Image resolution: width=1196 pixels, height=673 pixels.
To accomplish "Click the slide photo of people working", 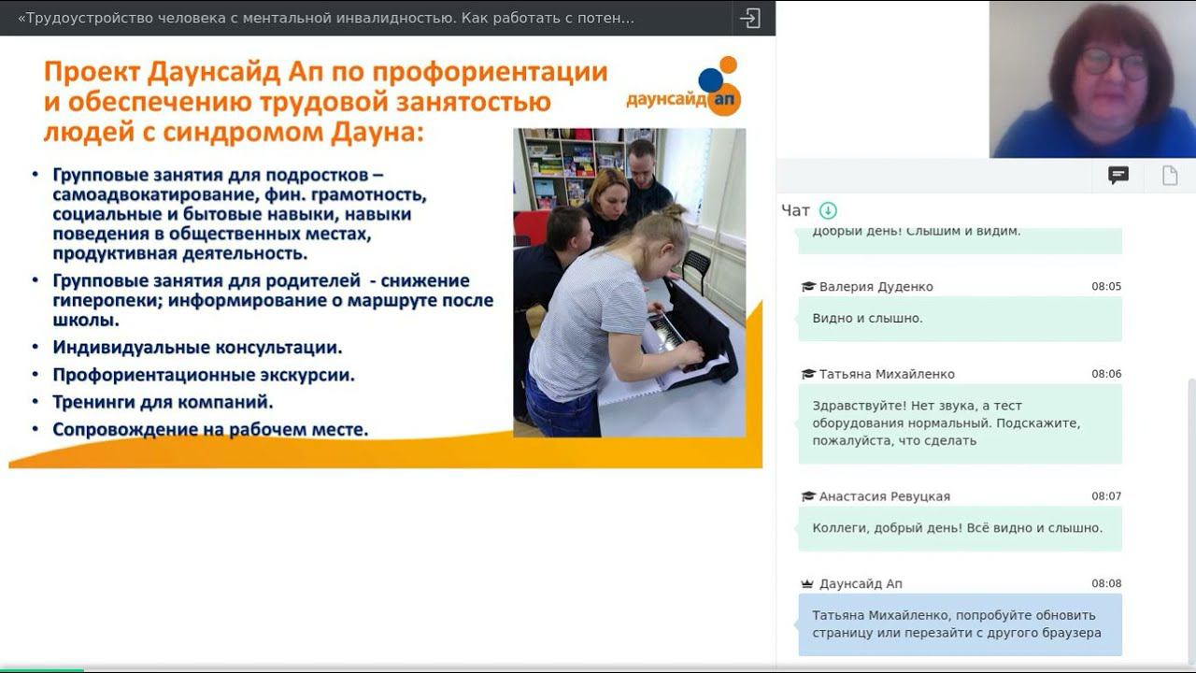I will (x=630, y=282).
